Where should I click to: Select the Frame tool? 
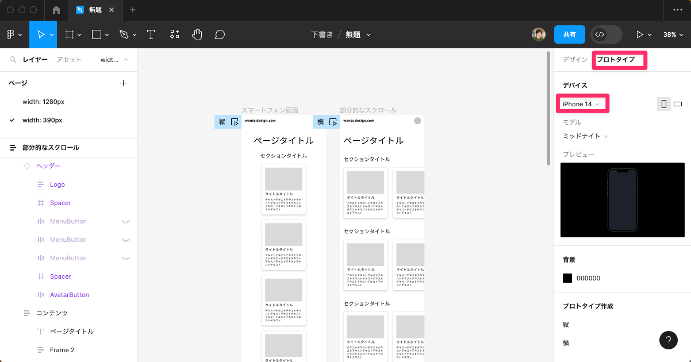69,34
